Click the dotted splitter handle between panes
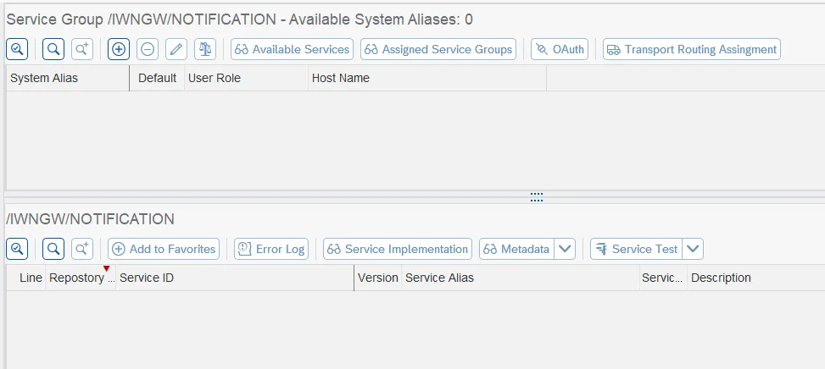825x369 pixels. tap(536, 197)
